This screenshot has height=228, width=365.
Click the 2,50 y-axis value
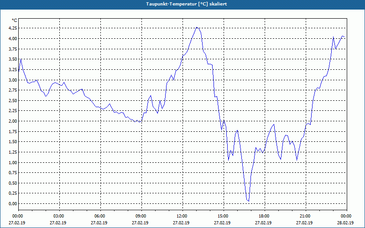point(13,100)
